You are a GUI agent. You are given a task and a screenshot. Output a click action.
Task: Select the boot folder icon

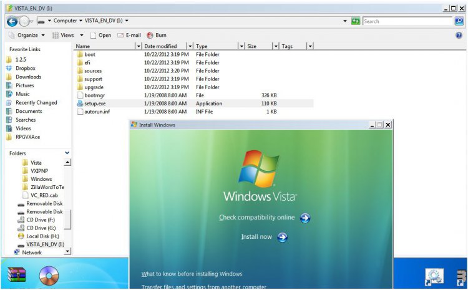point(80,54)
